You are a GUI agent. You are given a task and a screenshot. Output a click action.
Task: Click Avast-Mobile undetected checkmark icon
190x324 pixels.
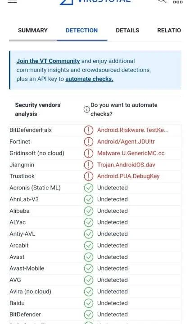click(x=89, y=268)
